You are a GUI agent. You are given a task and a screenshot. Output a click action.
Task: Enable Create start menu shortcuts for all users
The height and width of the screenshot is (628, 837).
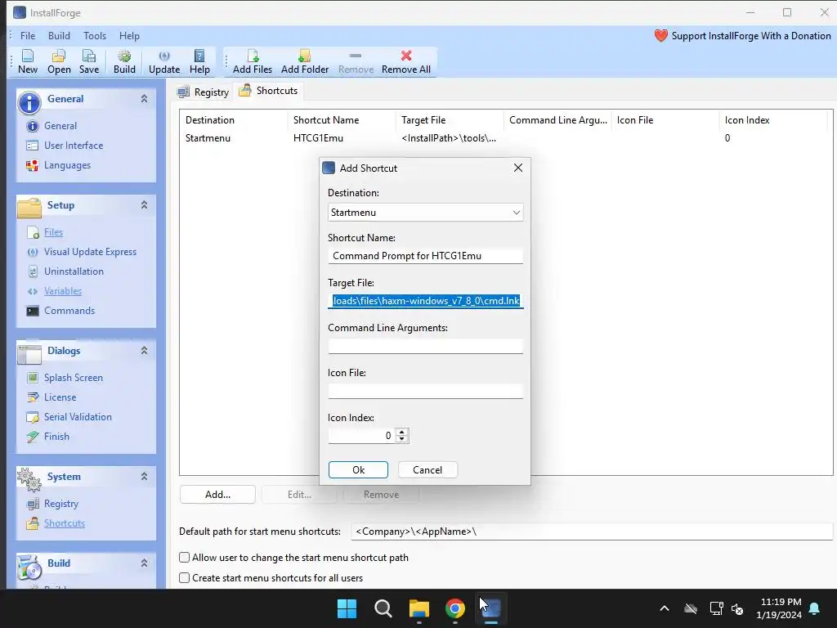click(184, 578)
